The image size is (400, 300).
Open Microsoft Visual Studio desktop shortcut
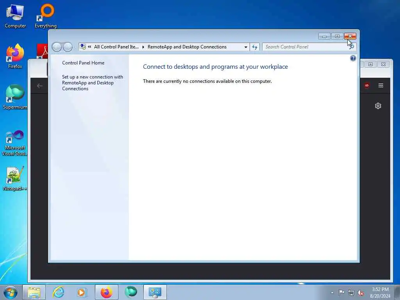(15, 143)
